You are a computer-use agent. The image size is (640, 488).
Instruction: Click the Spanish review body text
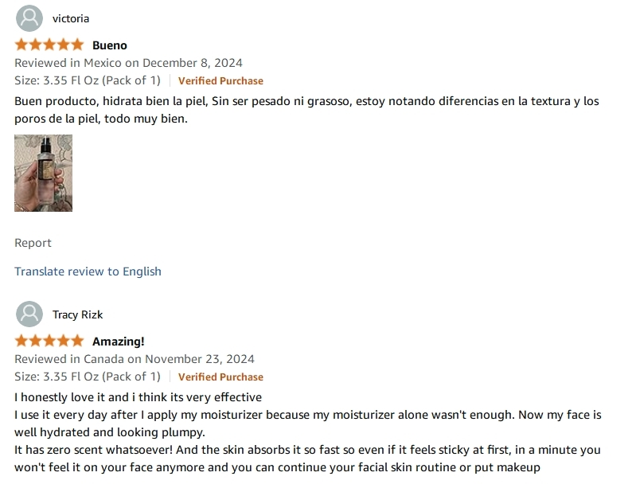click(x=306, y=110)
